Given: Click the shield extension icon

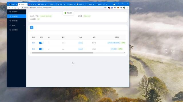Looking at the screenshot, I should click(115, 8).
